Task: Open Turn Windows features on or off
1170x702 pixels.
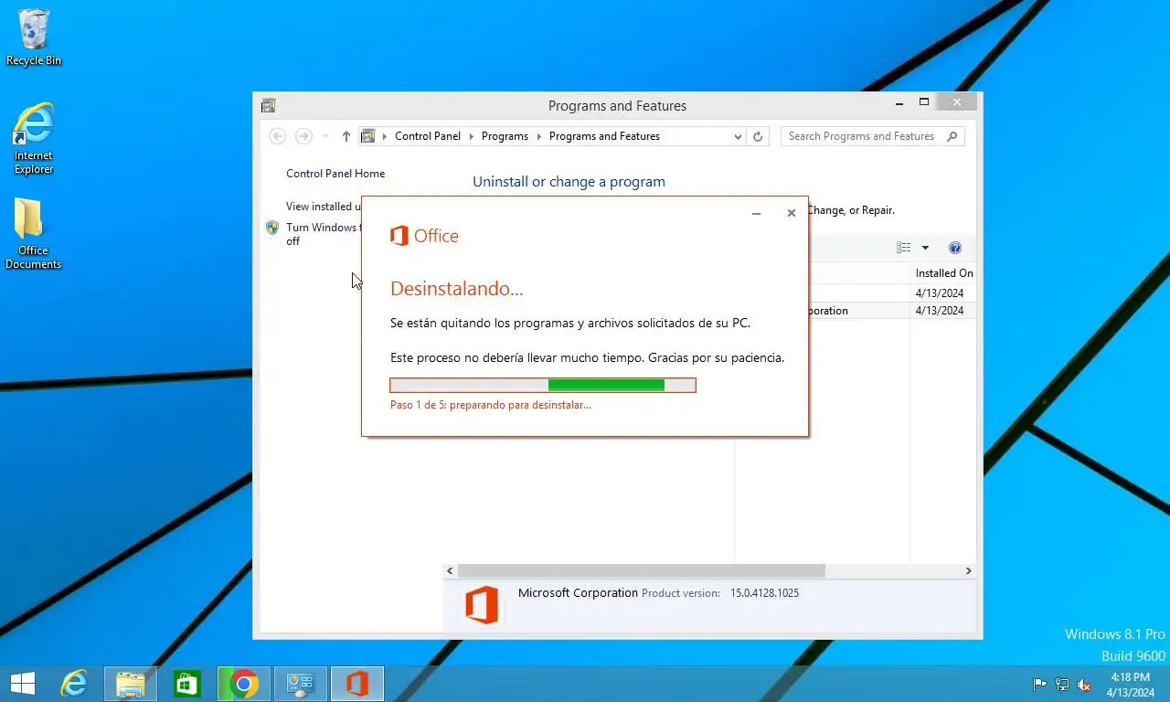Action: click(x=323, y=234)
